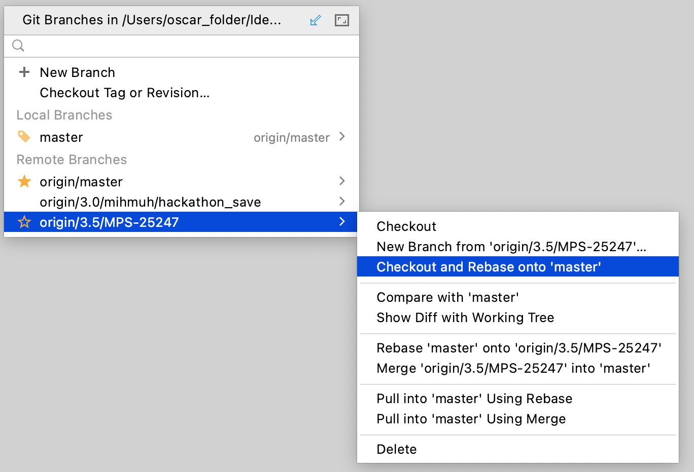694x472 pixels.
Task: Click the expand popup window icon
Action: (342, 20)
